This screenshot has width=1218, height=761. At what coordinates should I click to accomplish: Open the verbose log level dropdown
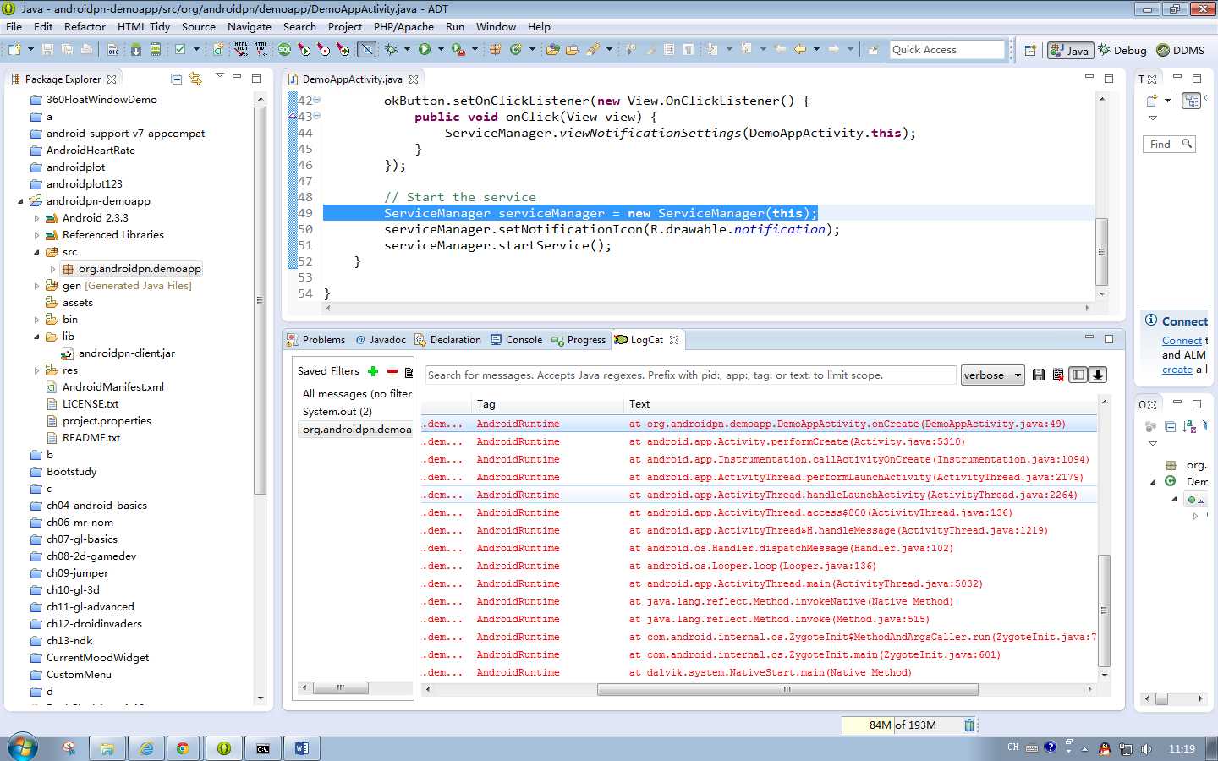pos(993,375)
